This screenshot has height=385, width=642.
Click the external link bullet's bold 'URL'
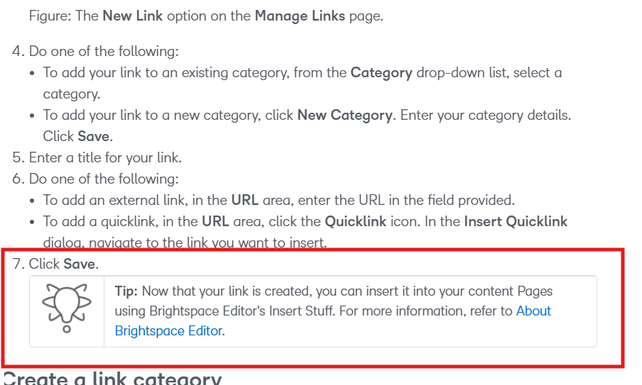click(245, 200)
